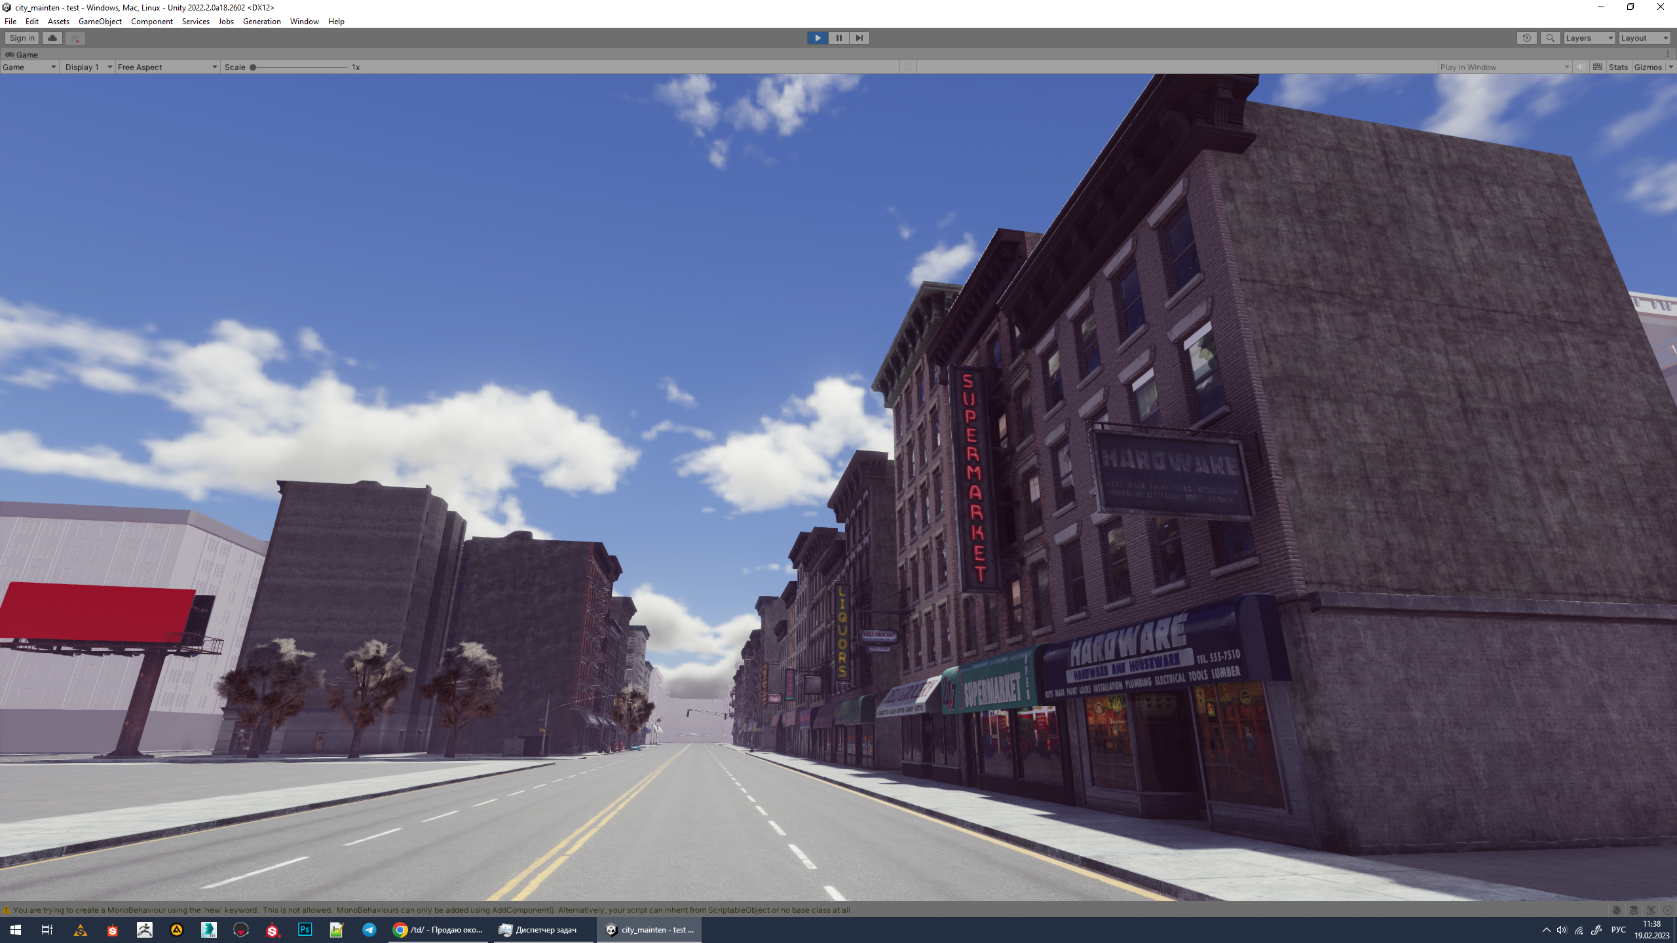Expand the Free Aspect dropdown
The image size is (1677, 943).
click(166, 67)
